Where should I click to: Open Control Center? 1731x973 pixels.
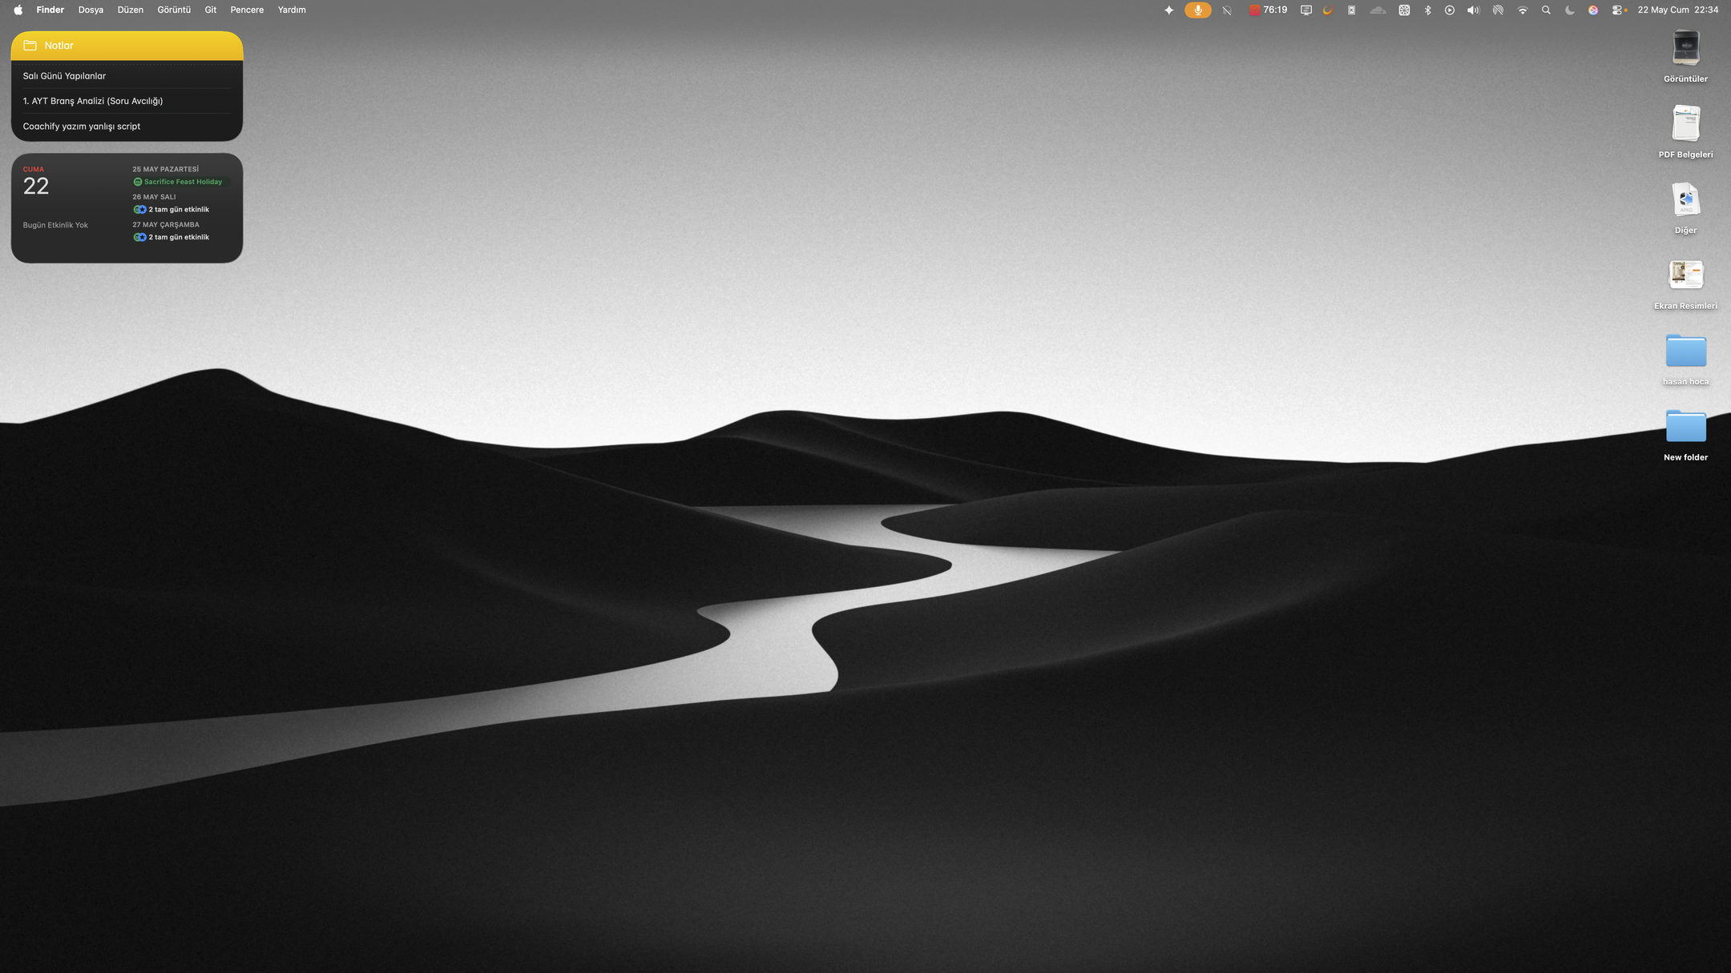[1619, 10]
